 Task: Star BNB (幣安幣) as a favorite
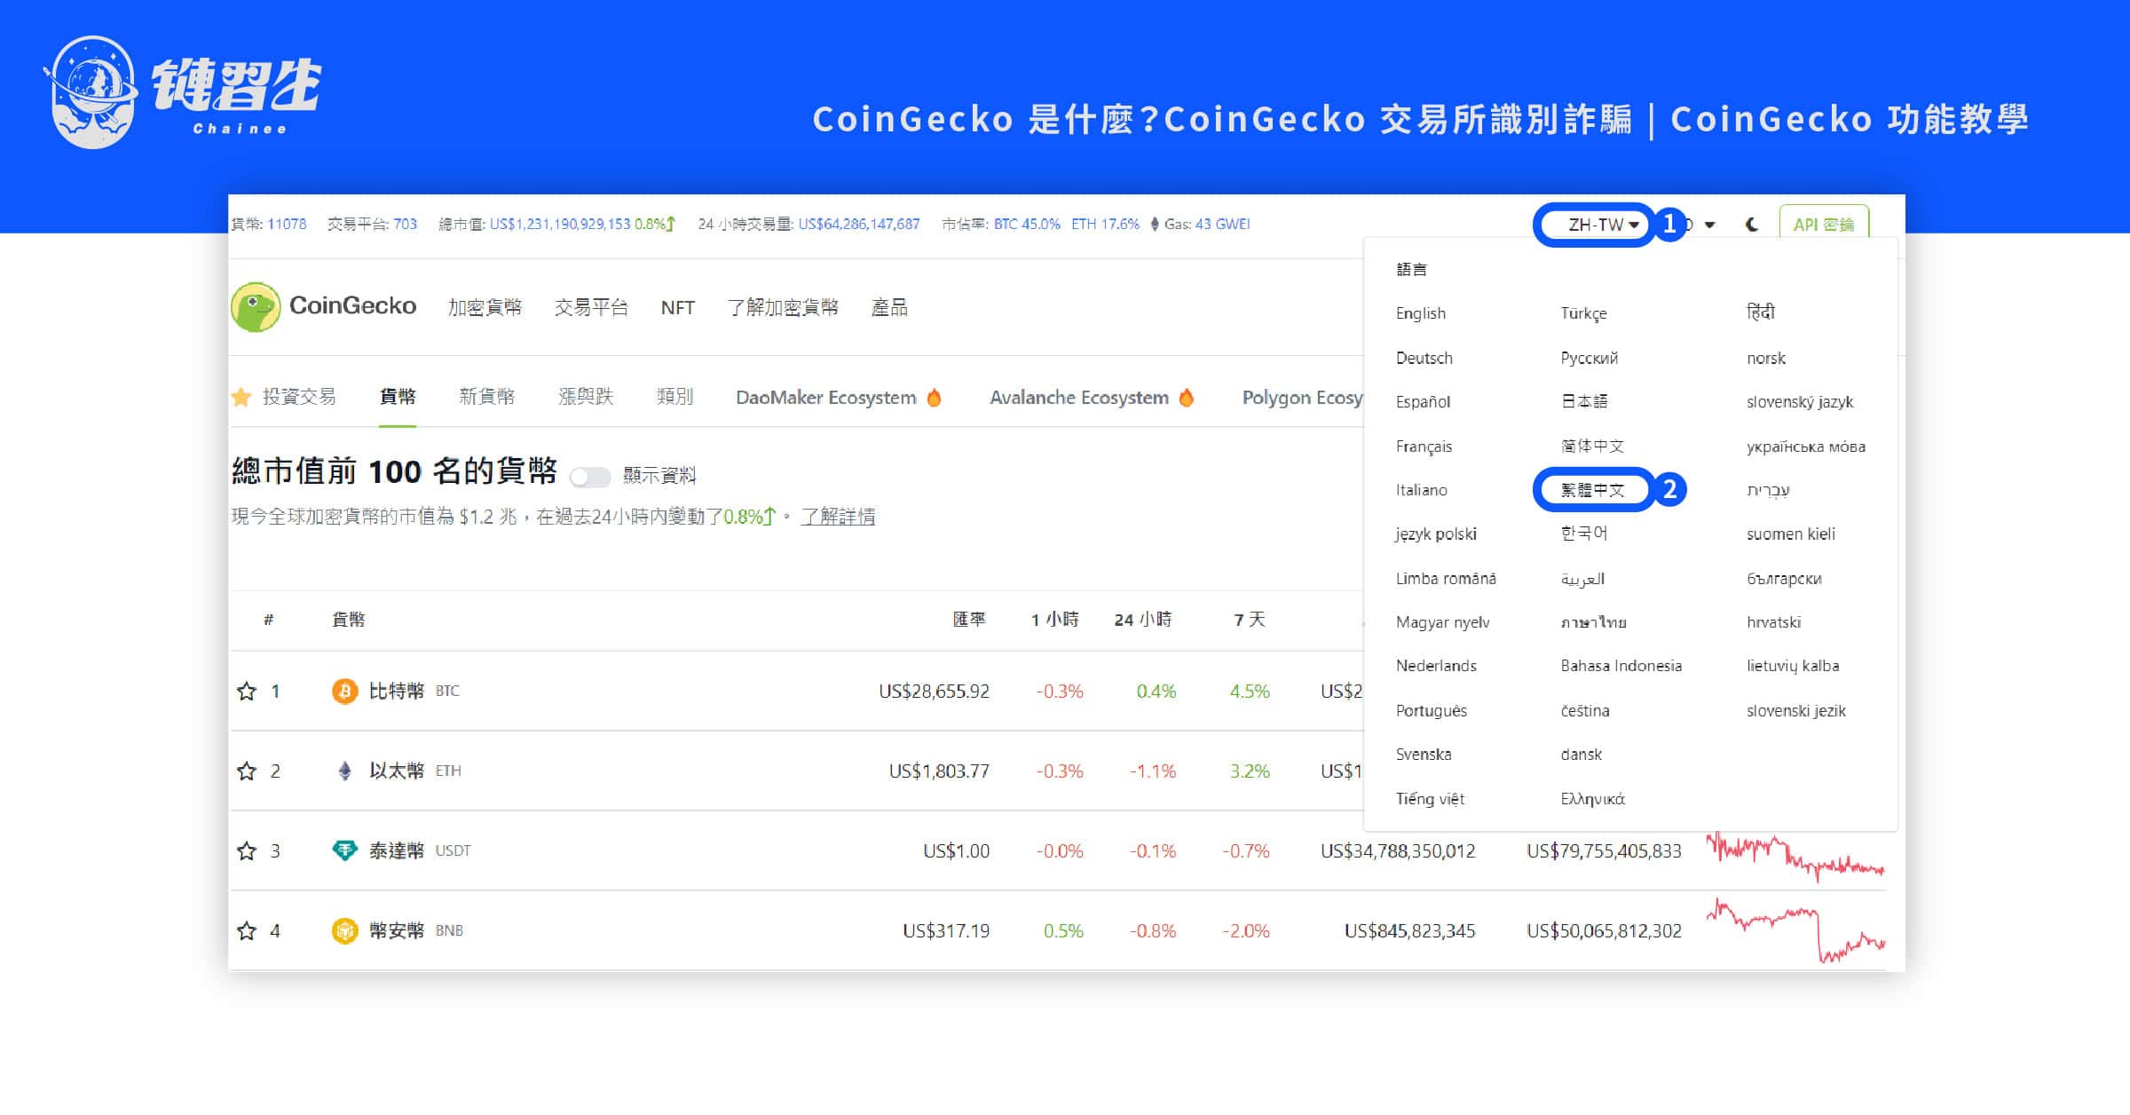point(247,930)
